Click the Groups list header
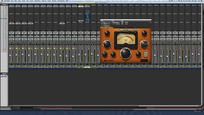 (4, 74)
